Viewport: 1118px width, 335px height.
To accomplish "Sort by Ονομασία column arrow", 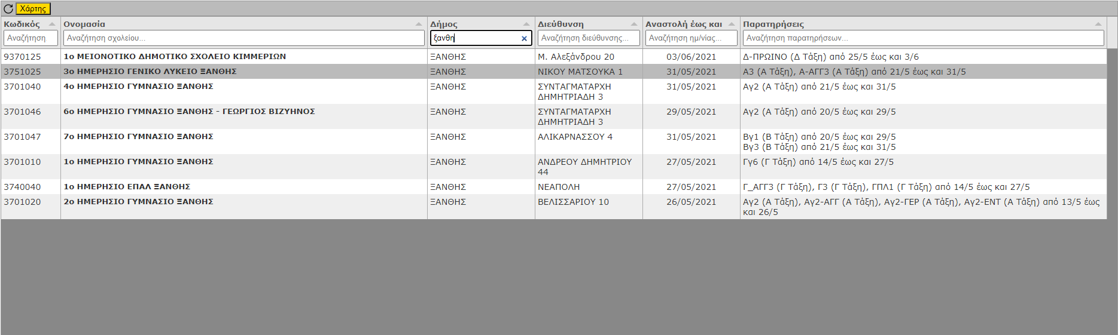I will (419, 24).
